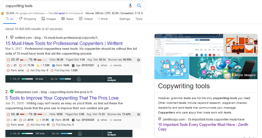This screenshot has width=262, height=138.
Task: Switch to the News tab
Action: pyautogui.click(x=67, y=19)
